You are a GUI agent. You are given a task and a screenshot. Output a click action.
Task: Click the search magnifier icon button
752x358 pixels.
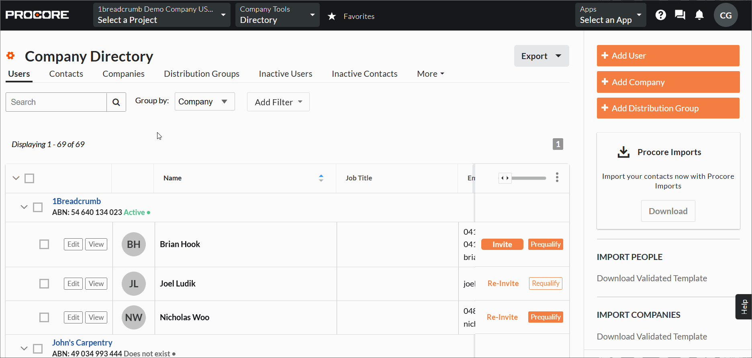pyautogui.click(x=116, y=102)
